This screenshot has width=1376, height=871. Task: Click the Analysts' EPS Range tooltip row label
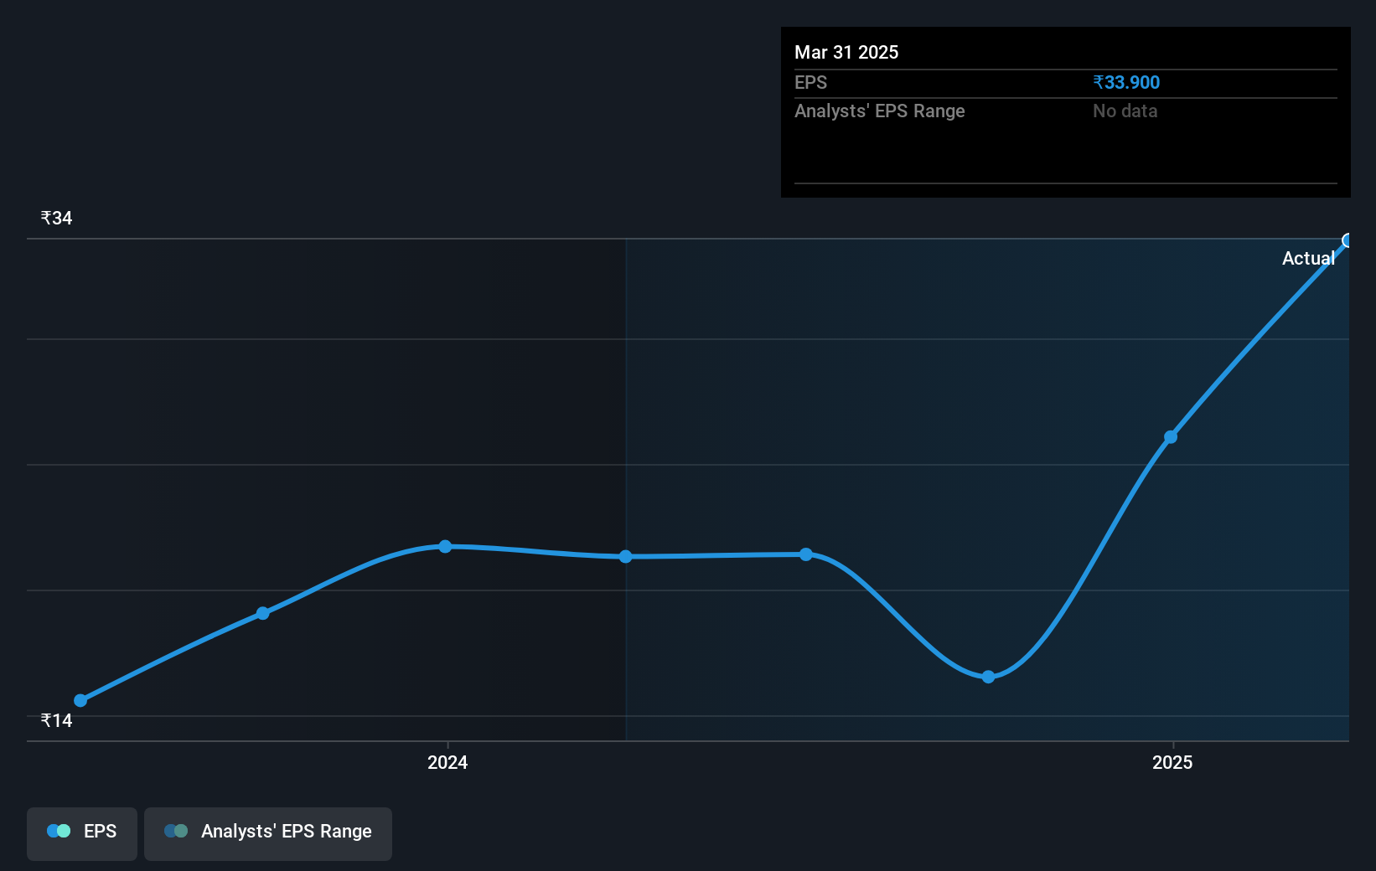(x=880, y=111)
